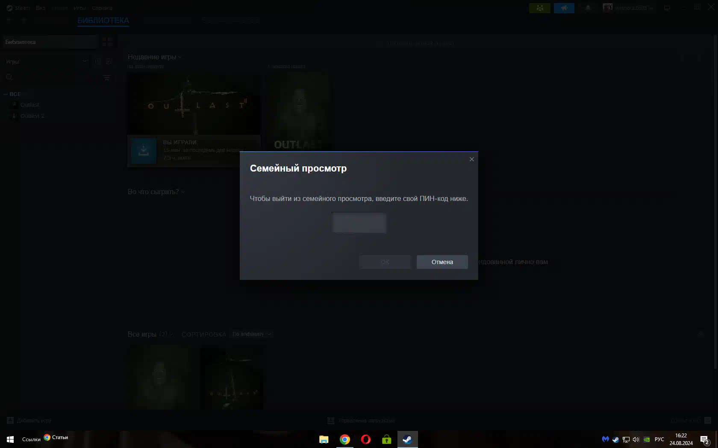The height and width of the screenshot is (448, 718).
Task: Click the Статьи Chrome shortcut in taskbar
Action: point(56,437)
